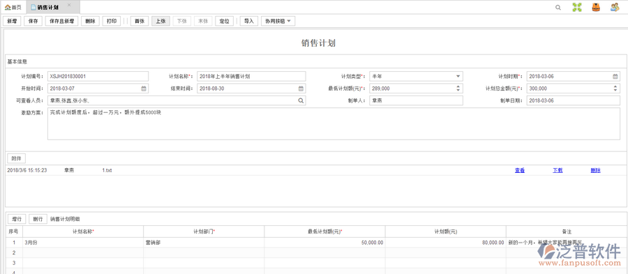
Task: Select row number 2 in detail table
Action: (x=14, y=253)
